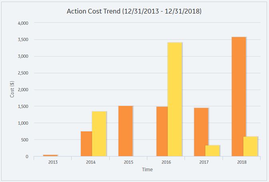Click the 500 y-axis value
This screenshot has height=182, width=269.
pyautogui.click(x=24, y=140)
